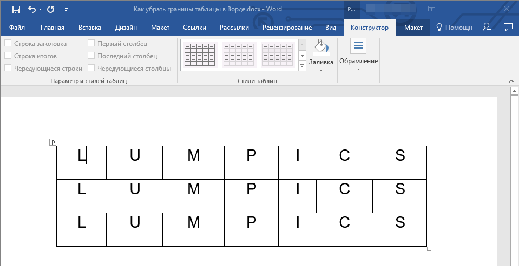The width and height of the screenshot is (519, 266).
Task: Click the Undo arrow icon
Action: click(31, 9)
